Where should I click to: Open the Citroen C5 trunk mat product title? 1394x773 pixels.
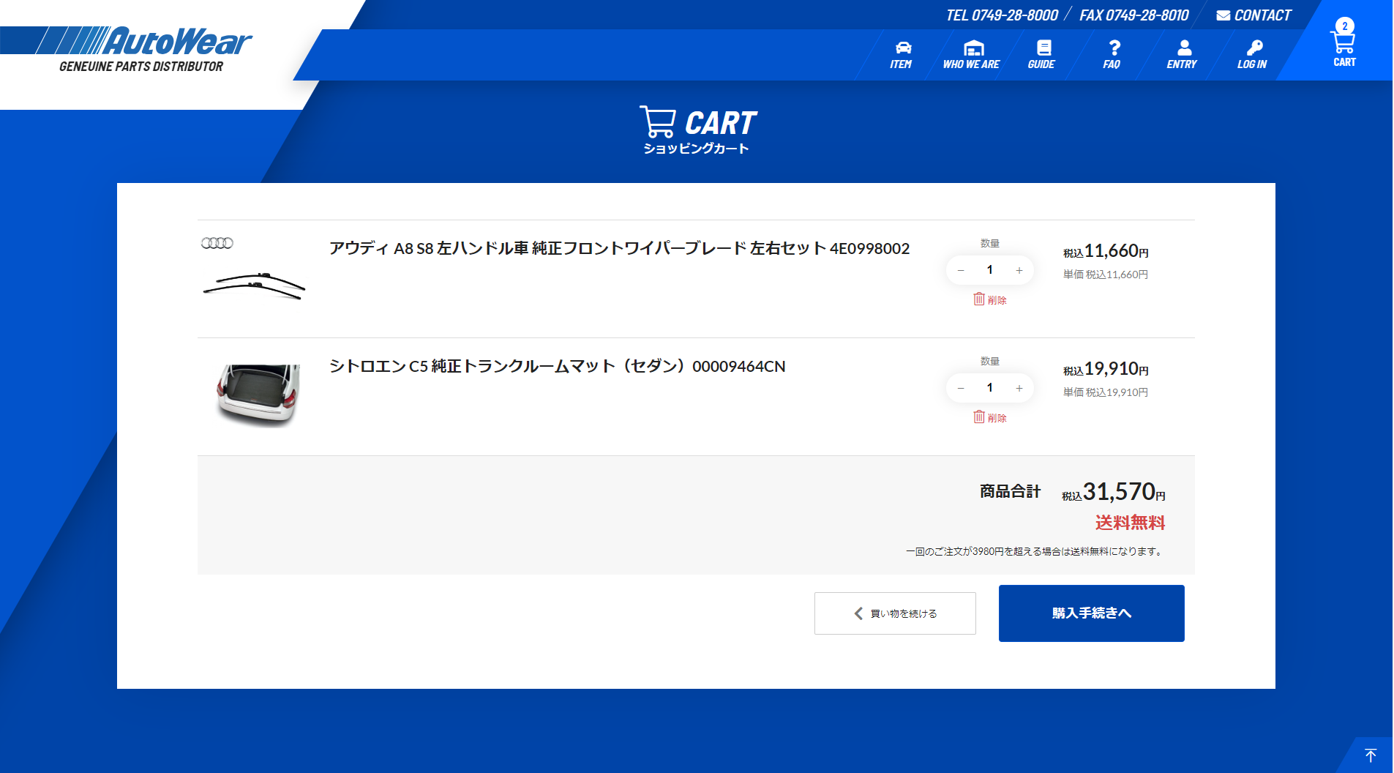[557, 366]
